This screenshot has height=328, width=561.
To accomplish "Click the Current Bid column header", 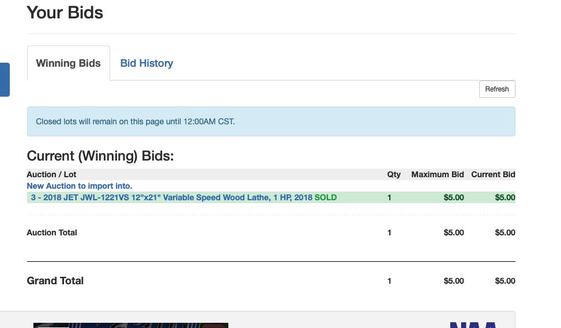I will (493, 174).
